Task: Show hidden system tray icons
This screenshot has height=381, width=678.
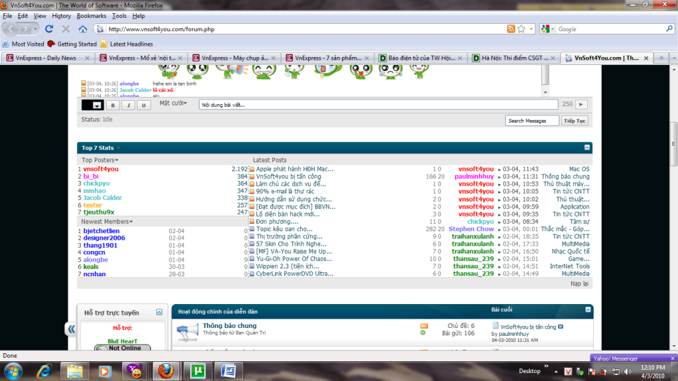Action: coord(556,372)
